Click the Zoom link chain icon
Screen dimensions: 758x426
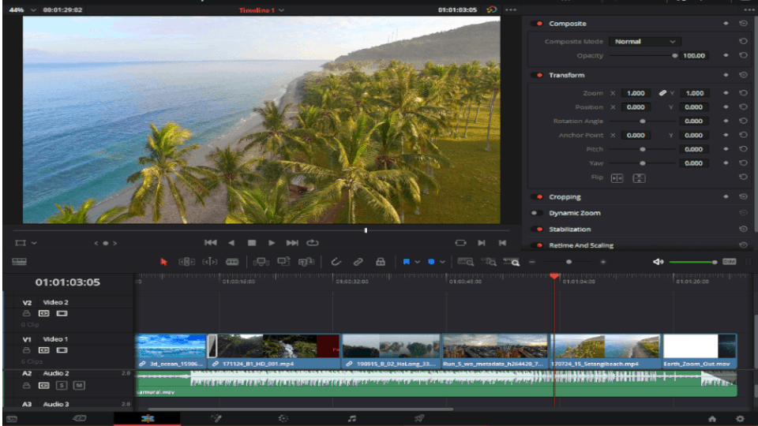(662, 93)
